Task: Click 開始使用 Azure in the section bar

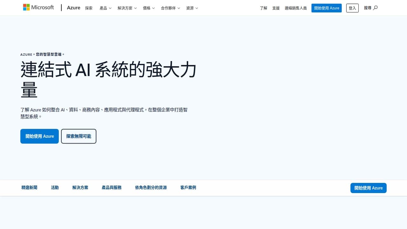Action: 369,188
